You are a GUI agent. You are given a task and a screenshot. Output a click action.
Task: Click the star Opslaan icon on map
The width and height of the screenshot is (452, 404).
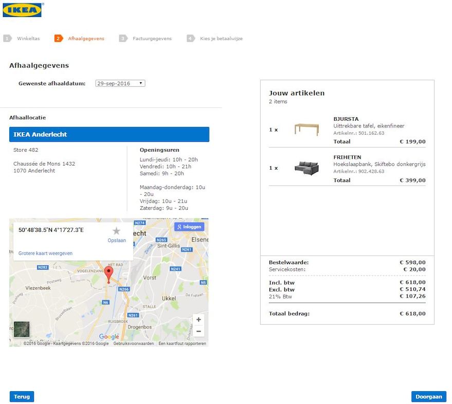(x=116, y=231)
